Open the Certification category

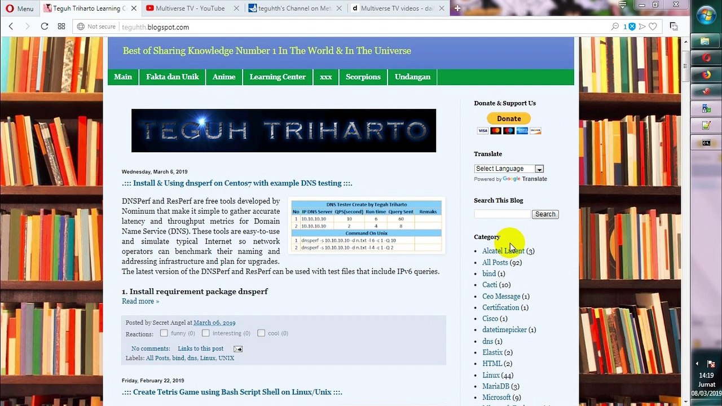[500, 307]
